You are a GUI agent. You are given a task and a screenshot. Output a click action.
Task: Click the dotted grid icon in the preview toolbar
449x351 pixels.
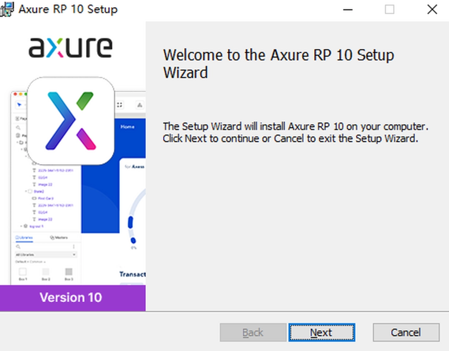pyautogui.click(x=120, y=105)
